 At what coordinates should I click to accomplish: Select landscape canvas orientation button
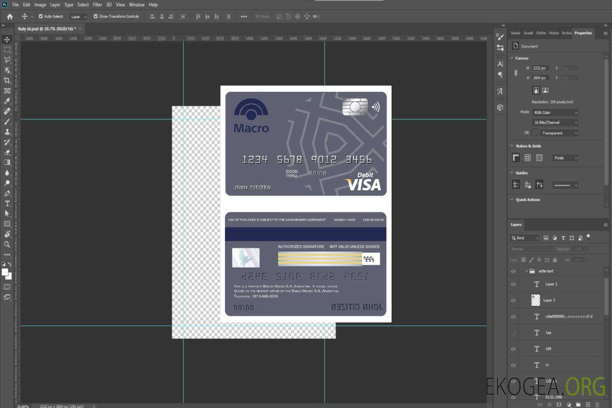click(545, 91)
